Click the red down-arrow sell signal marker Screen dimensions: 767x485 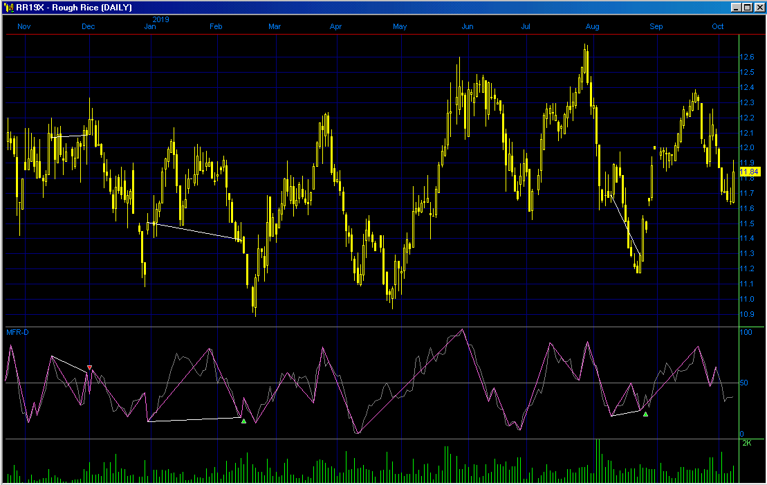[89, 367]
